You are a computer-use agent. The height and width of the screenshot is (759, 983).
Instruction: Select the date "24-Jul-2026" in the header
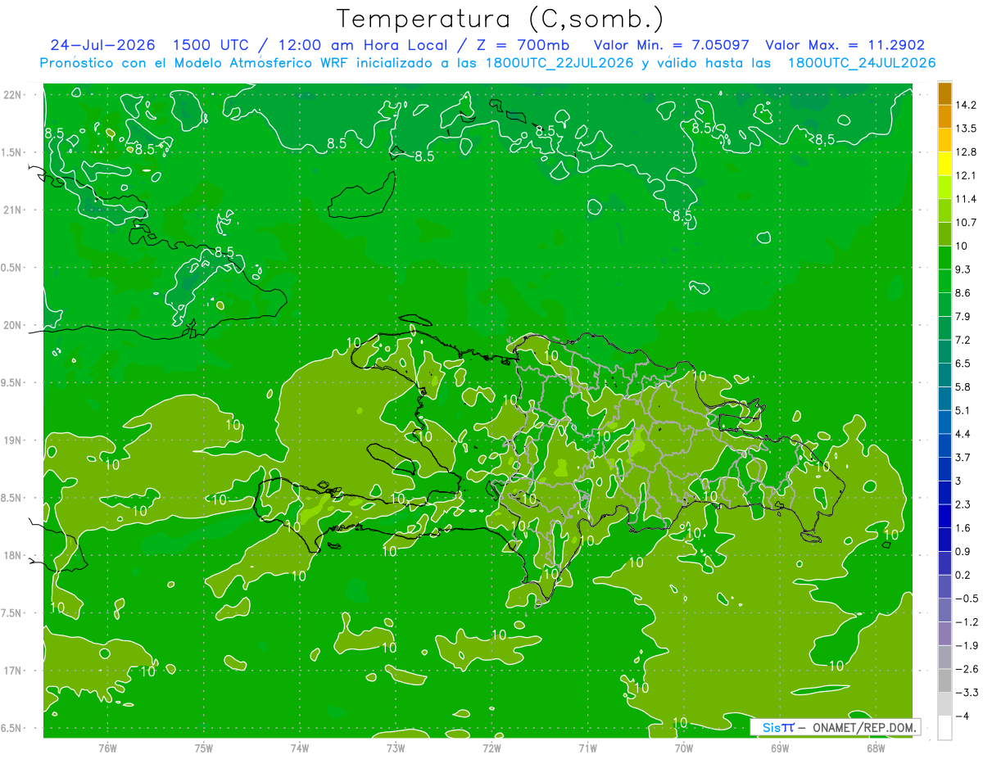(x=104, y=45)
